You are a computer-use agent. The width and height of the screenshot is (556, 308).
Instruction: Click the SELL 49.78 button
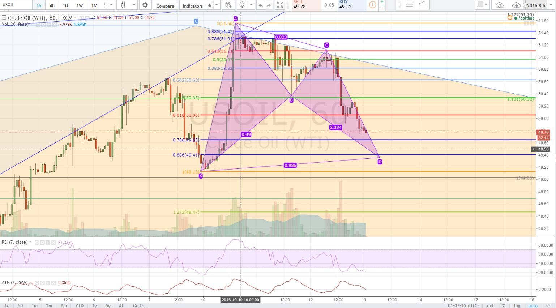[x=306, y=5]
